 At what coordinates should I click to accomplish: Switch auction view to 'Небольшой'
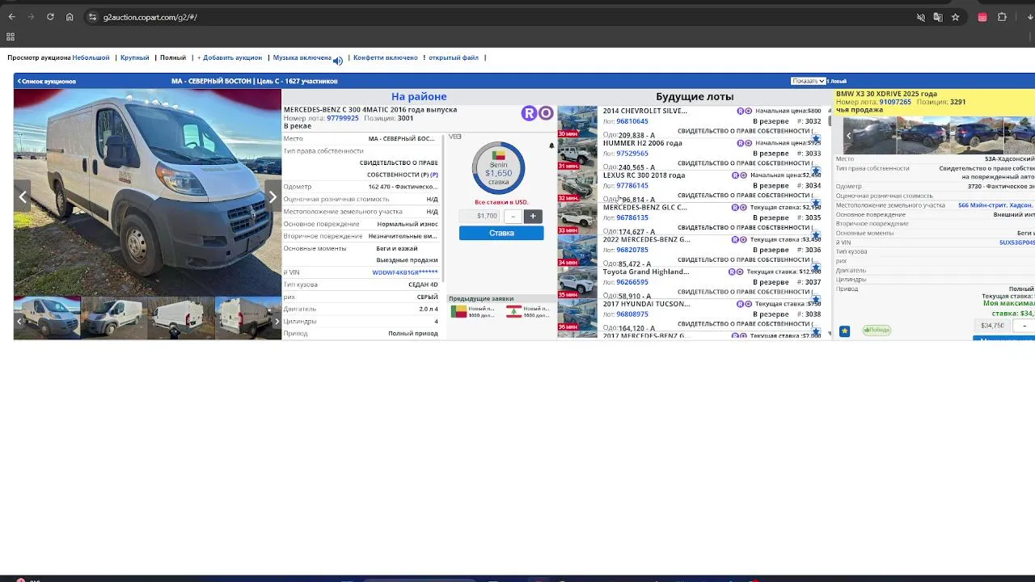point(91,57)
